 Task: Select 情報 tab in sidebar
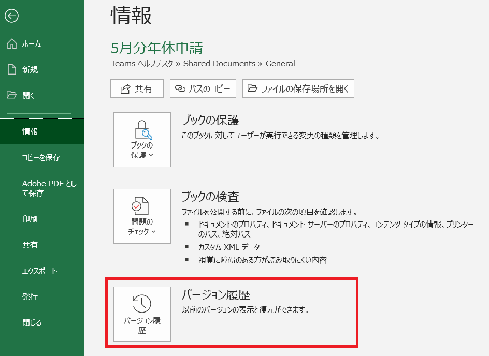pyautogui.click(x=42, y=131)
